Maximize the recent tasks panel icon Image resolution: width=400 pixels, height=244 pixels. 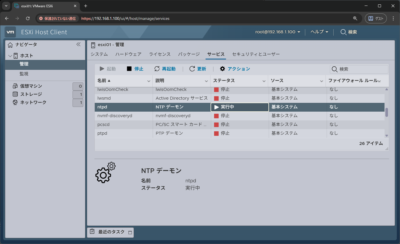coord(130,232)
